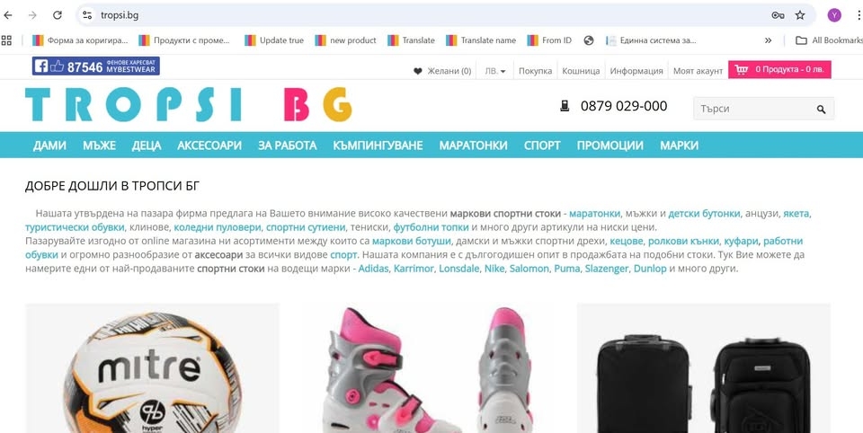Screen dimensions: 863x433
Task: Click the Търси search field
Action: click(x=753, y=109)
